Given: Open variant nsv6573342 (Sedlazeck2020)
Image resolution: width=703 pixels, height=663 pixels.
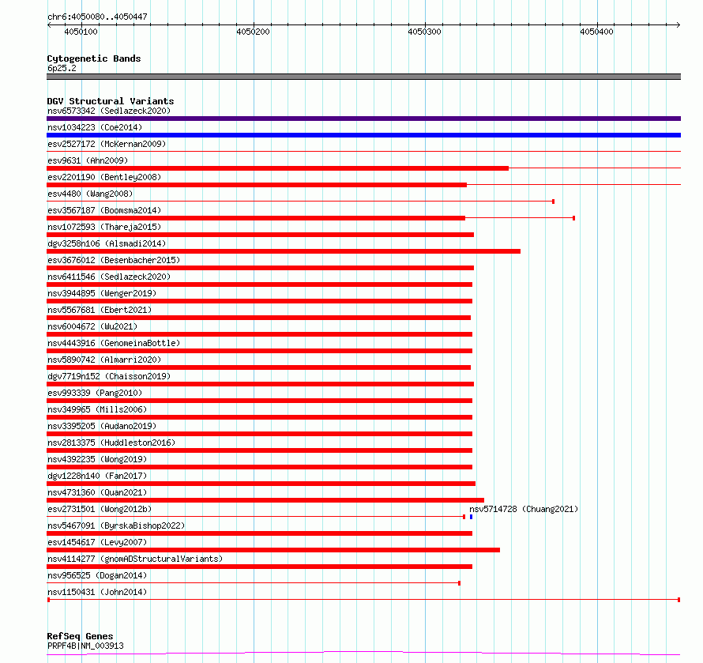Looking at the screenshot, I should coord(109,111).
